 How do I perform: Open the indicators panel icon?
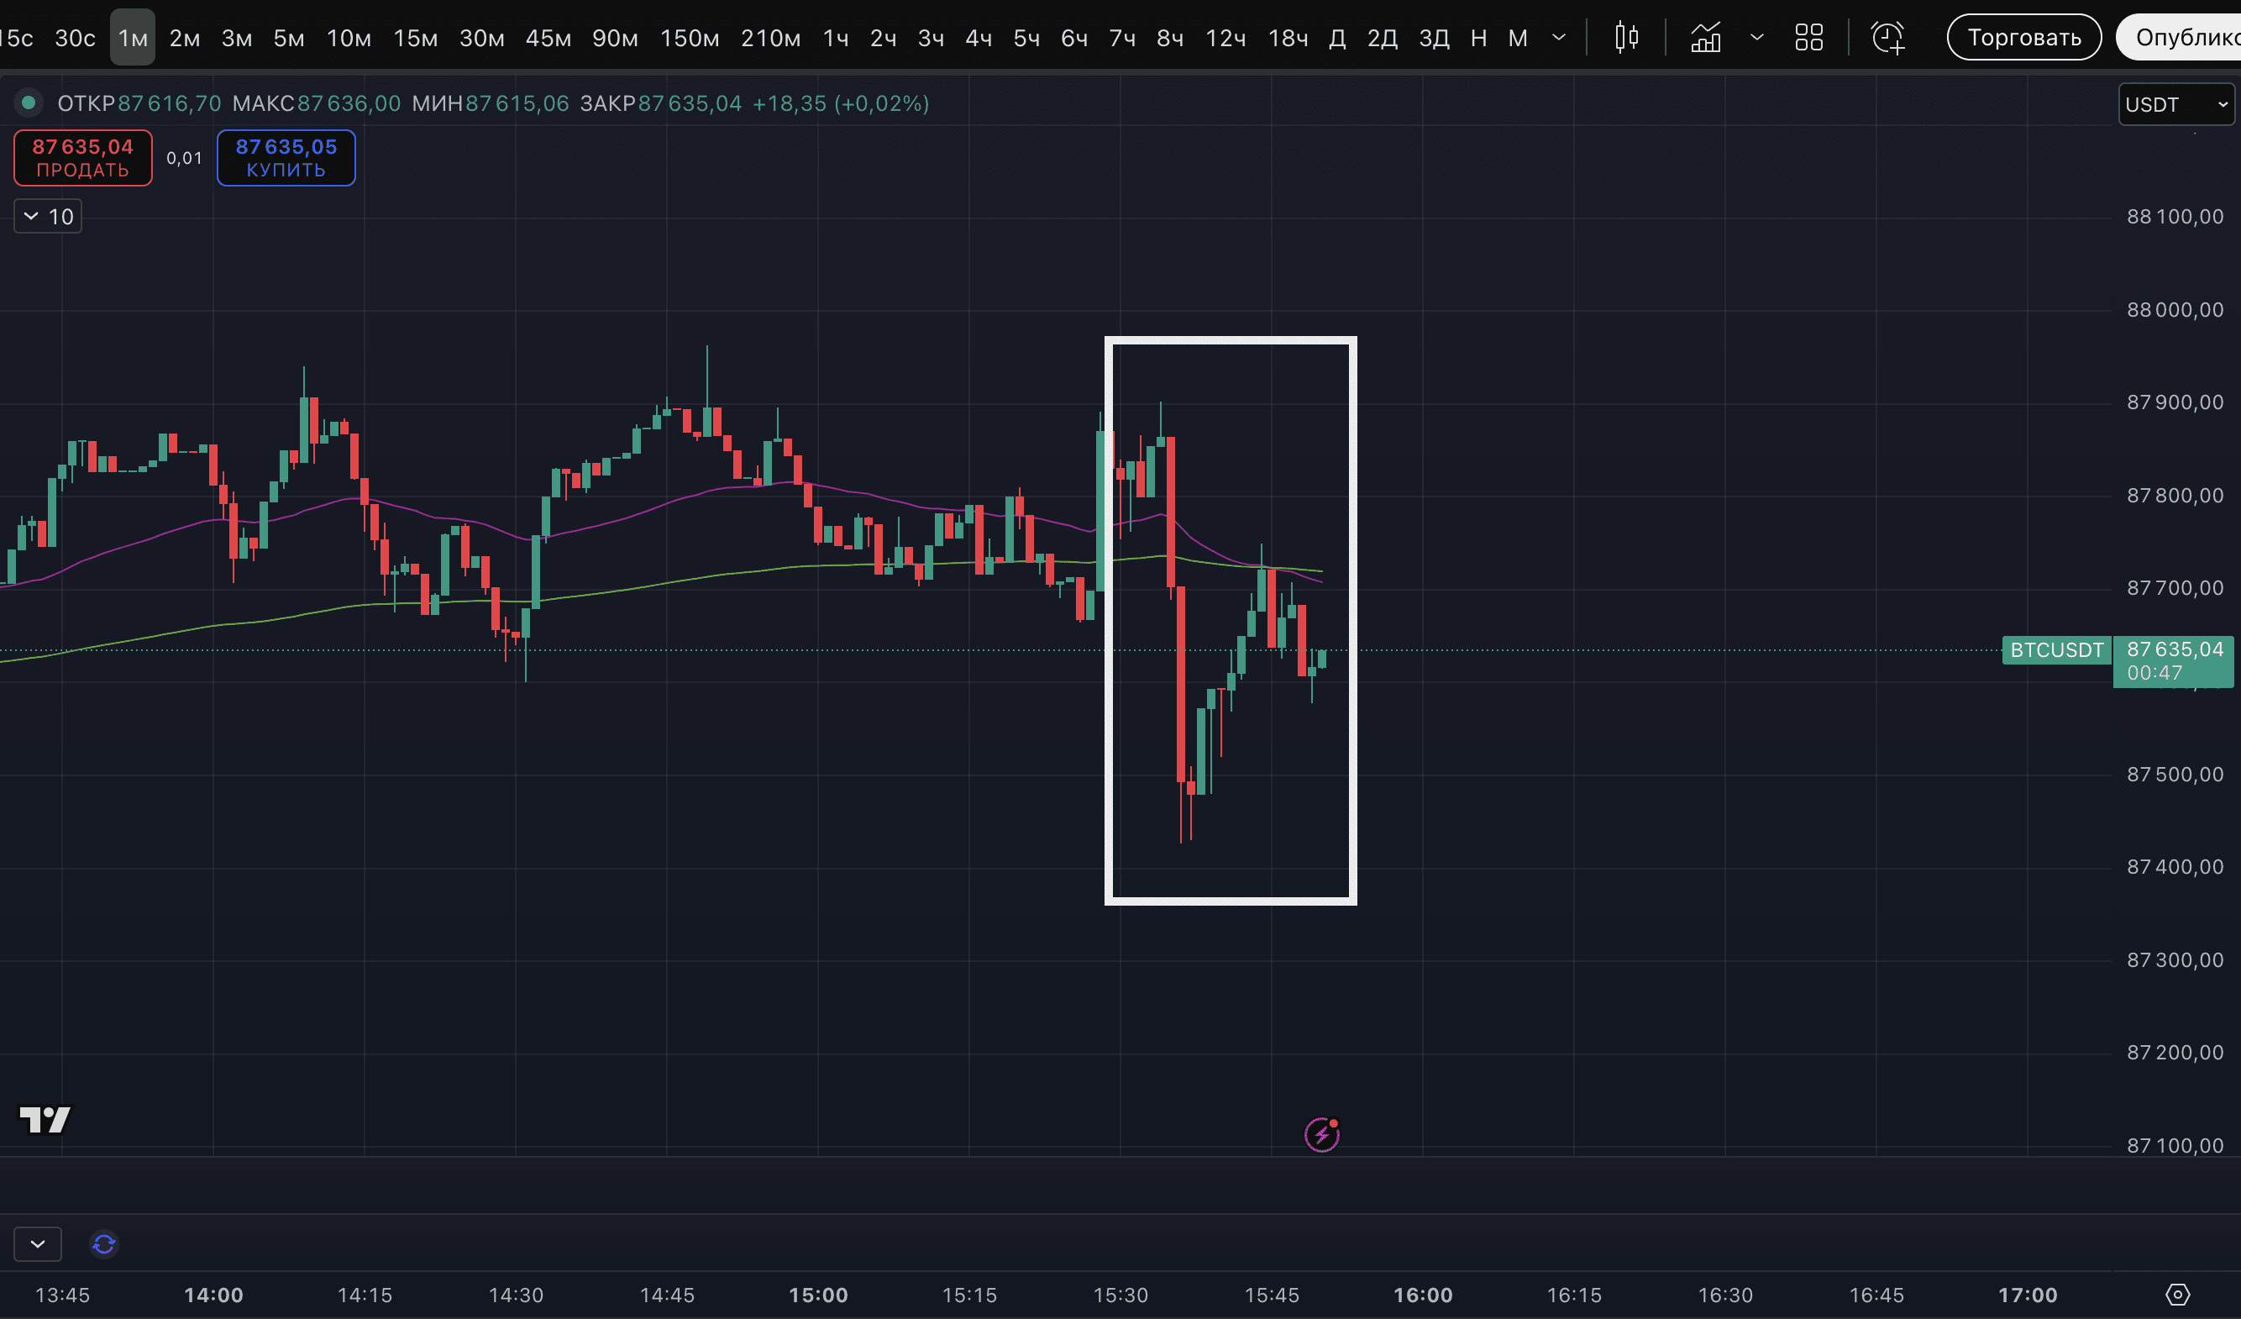click(x=1706, y=37)
